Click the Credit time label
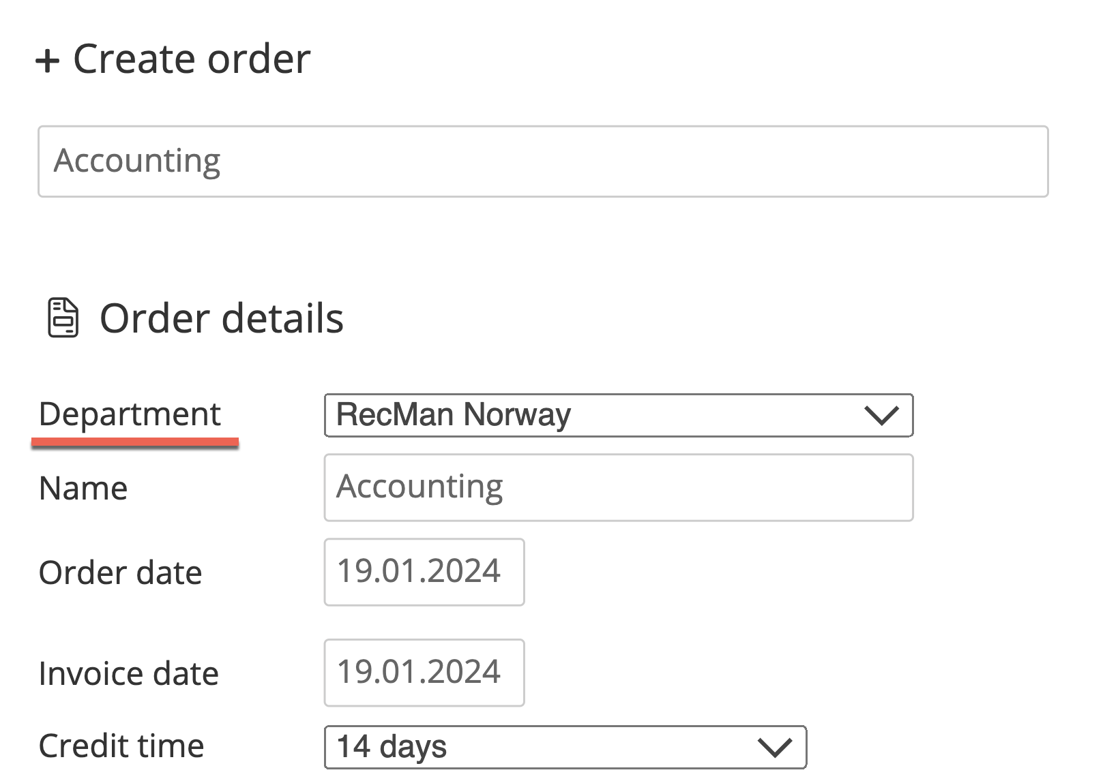1105x781 pixels. (x=121, y=746)
